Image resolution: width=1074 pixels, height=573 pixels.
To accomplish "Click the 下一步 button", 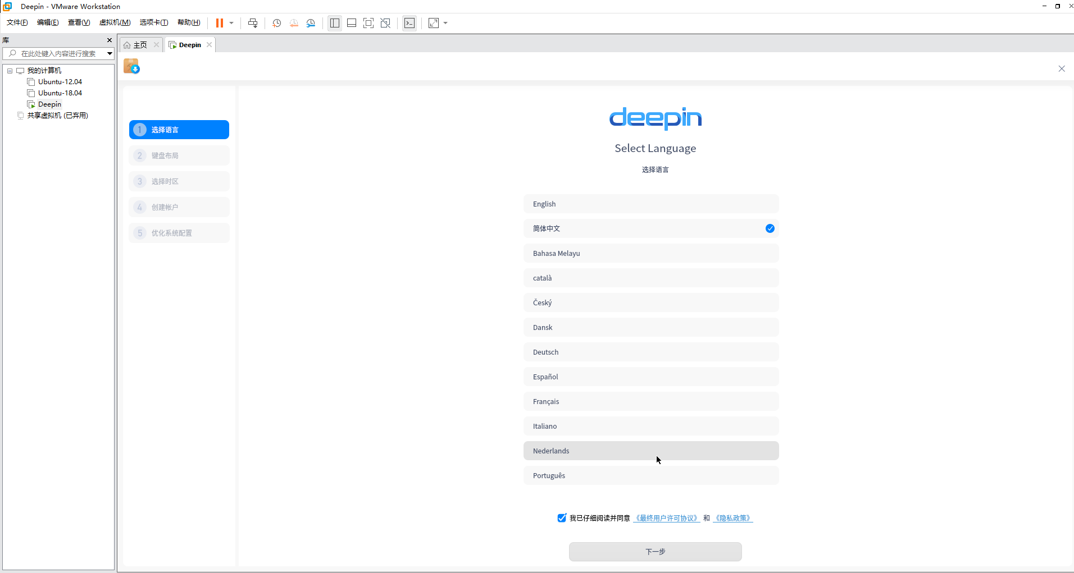I will 656,552.
